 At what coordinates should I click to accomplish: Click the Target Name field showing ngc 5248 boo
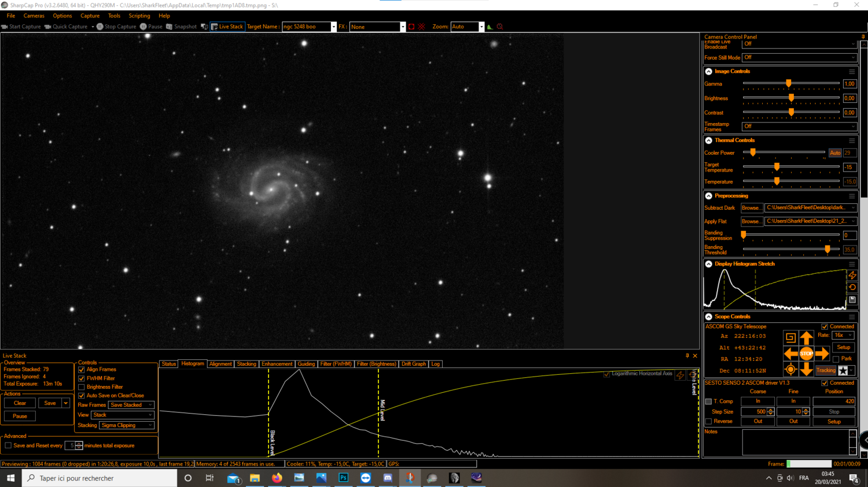coord(307,26)
